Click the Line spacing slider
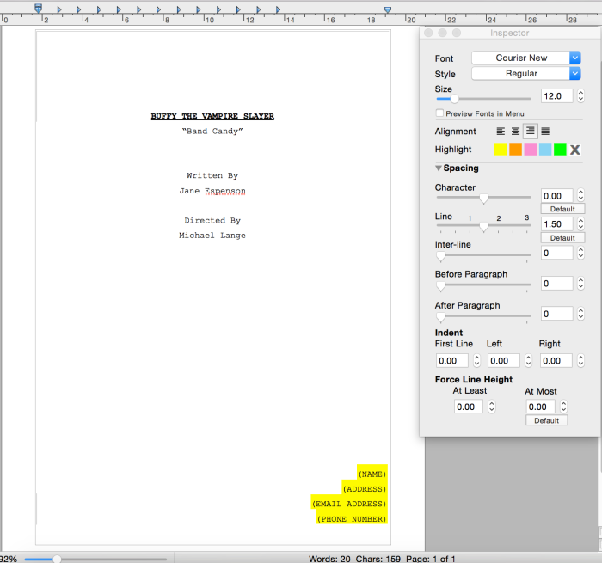 tap(483, 226)
